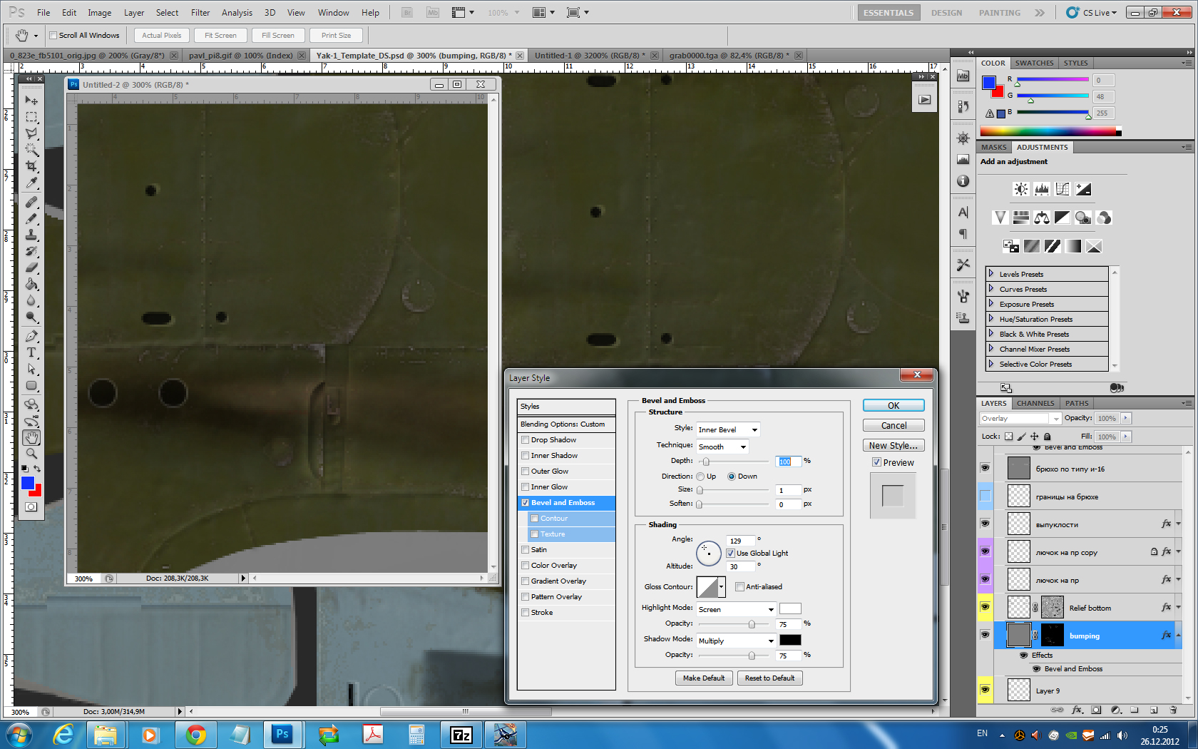Screen dimensions: 1198x749
Task: Click the Delete layer trash icon
Action: [1173, 710]
